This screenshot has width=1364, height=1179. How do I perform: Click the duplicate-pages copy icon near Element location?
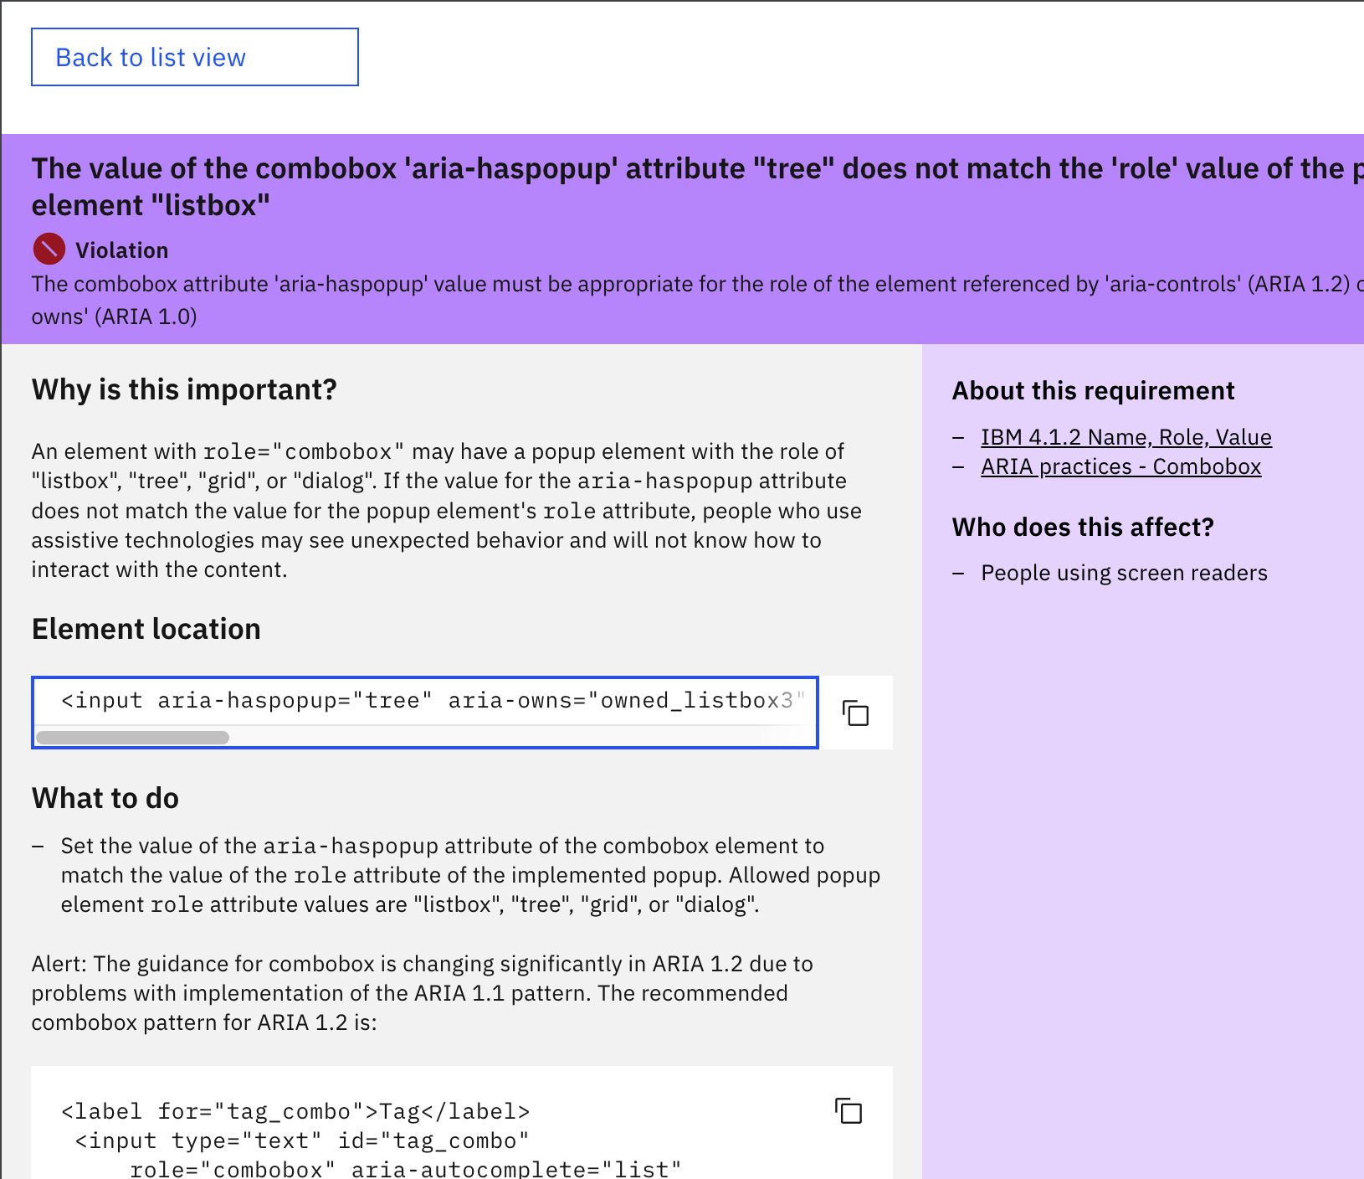[855, 713]
